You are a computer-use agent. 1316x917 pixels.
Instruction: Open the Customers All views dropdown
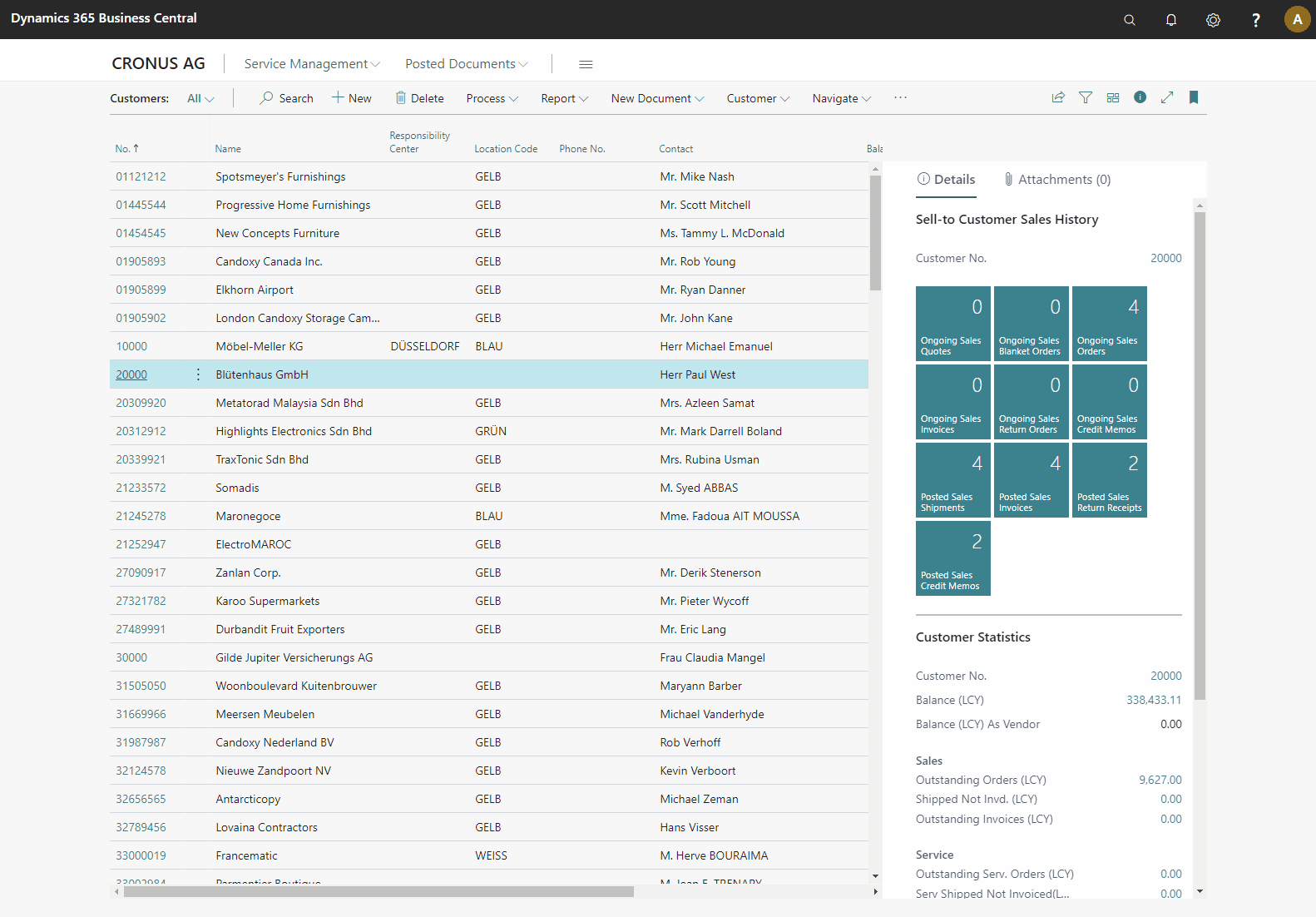pyautogui.click(x=200, y=98)
